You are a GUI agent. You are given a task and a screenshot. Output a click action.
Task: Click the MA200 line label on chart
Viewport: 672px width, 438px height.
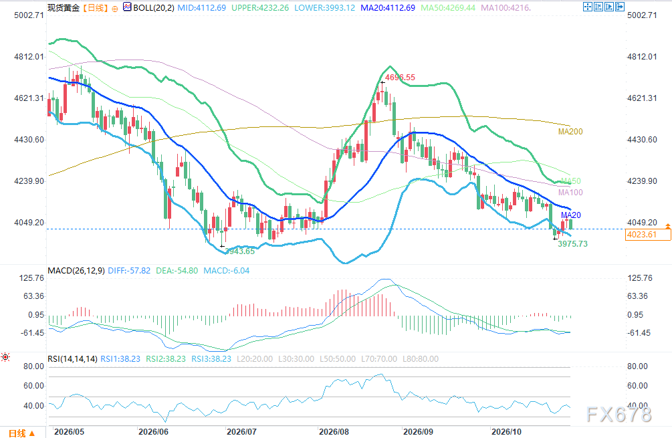pyautogui.click(x=570, y=132)
